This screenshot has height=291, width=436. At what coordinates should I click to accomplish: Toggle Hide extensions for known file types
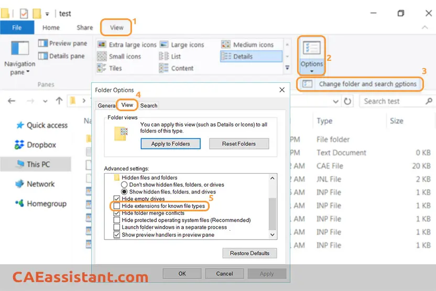coord(117,206)
